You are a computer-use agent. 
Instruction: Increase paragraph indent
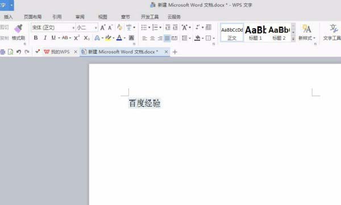click(175, 28)
